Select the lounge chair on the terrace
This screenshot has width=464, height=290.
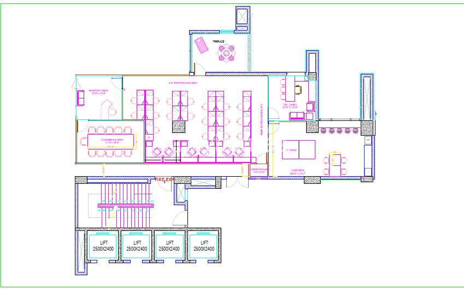point(201,45)
